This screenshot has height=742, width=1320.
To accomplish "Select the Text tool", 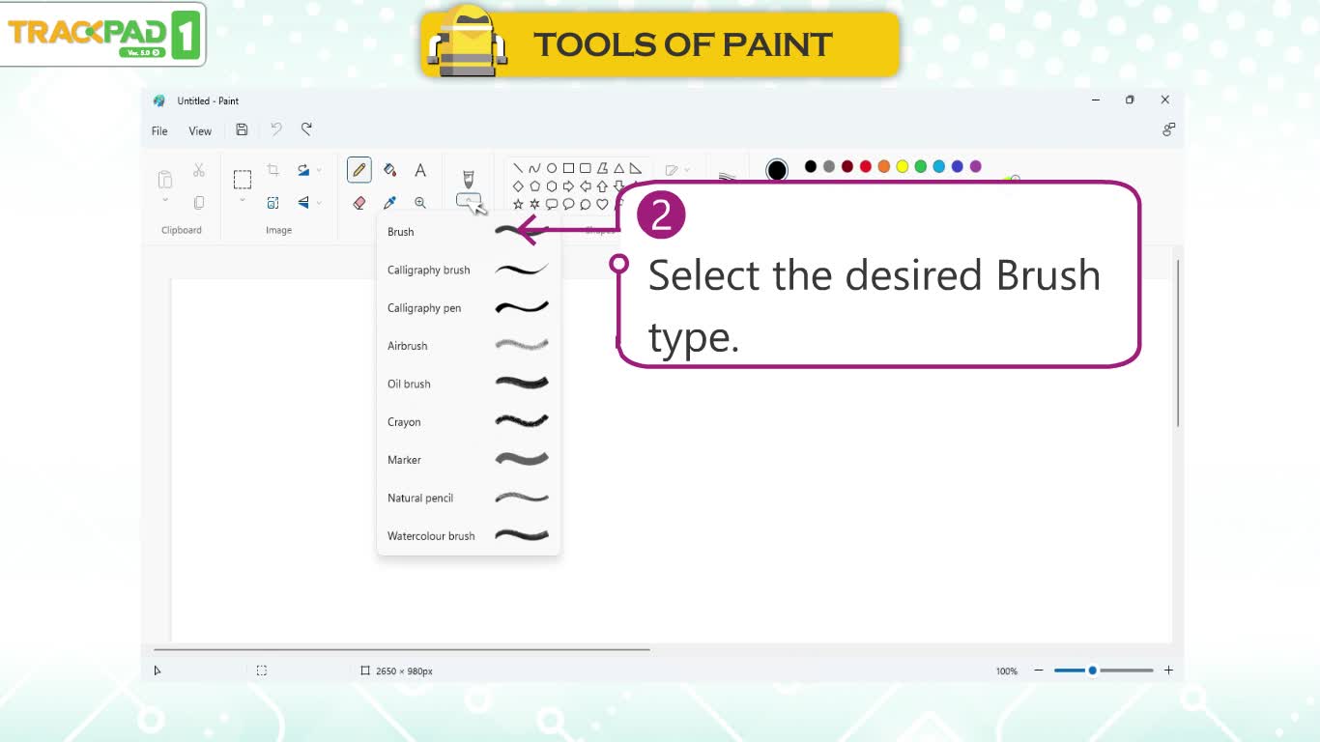I will pos(420,170).
